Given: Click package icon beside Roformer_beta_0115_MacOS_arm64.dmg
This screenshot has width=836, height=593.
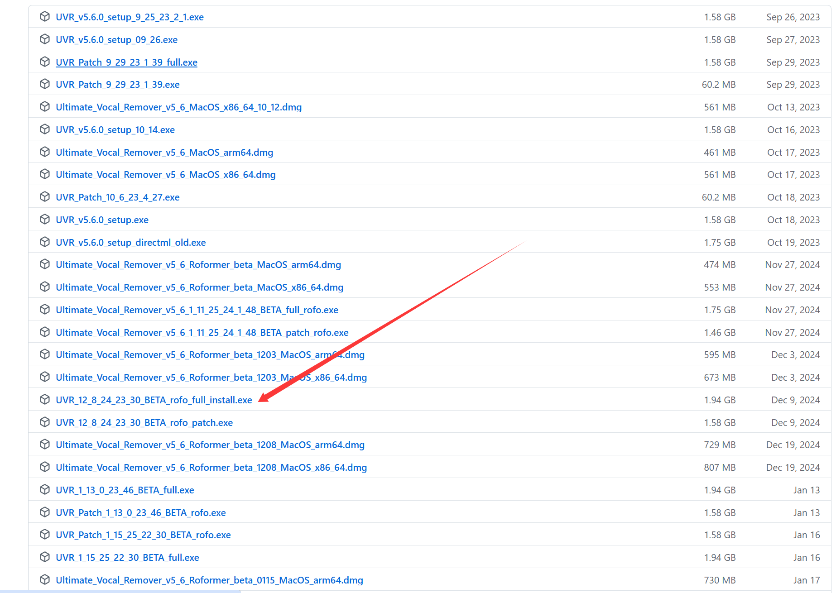Looking at the screenshot, I should [45, 580].
